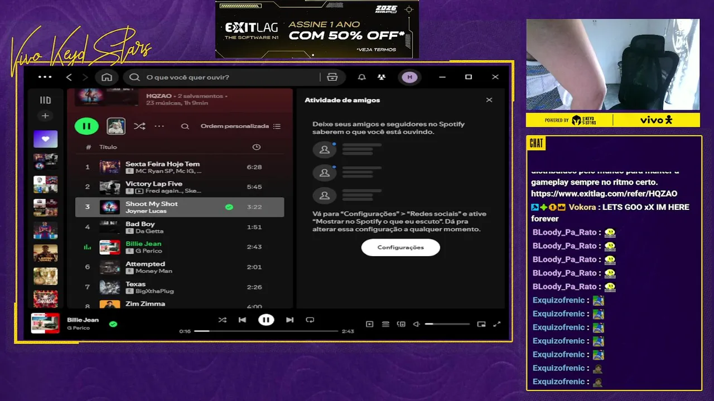Open artist link 'Da Getta'
714x401 pixels.
tap(149, 231)
